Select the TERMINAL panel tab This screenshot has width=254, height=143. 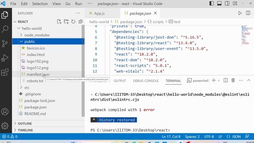coord(173,81)
